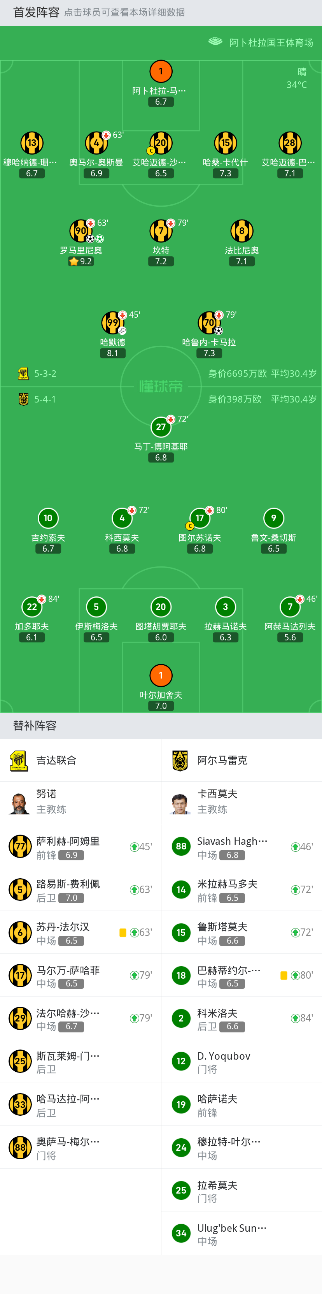Click the 5-3-2 formation label

(45, 373)
